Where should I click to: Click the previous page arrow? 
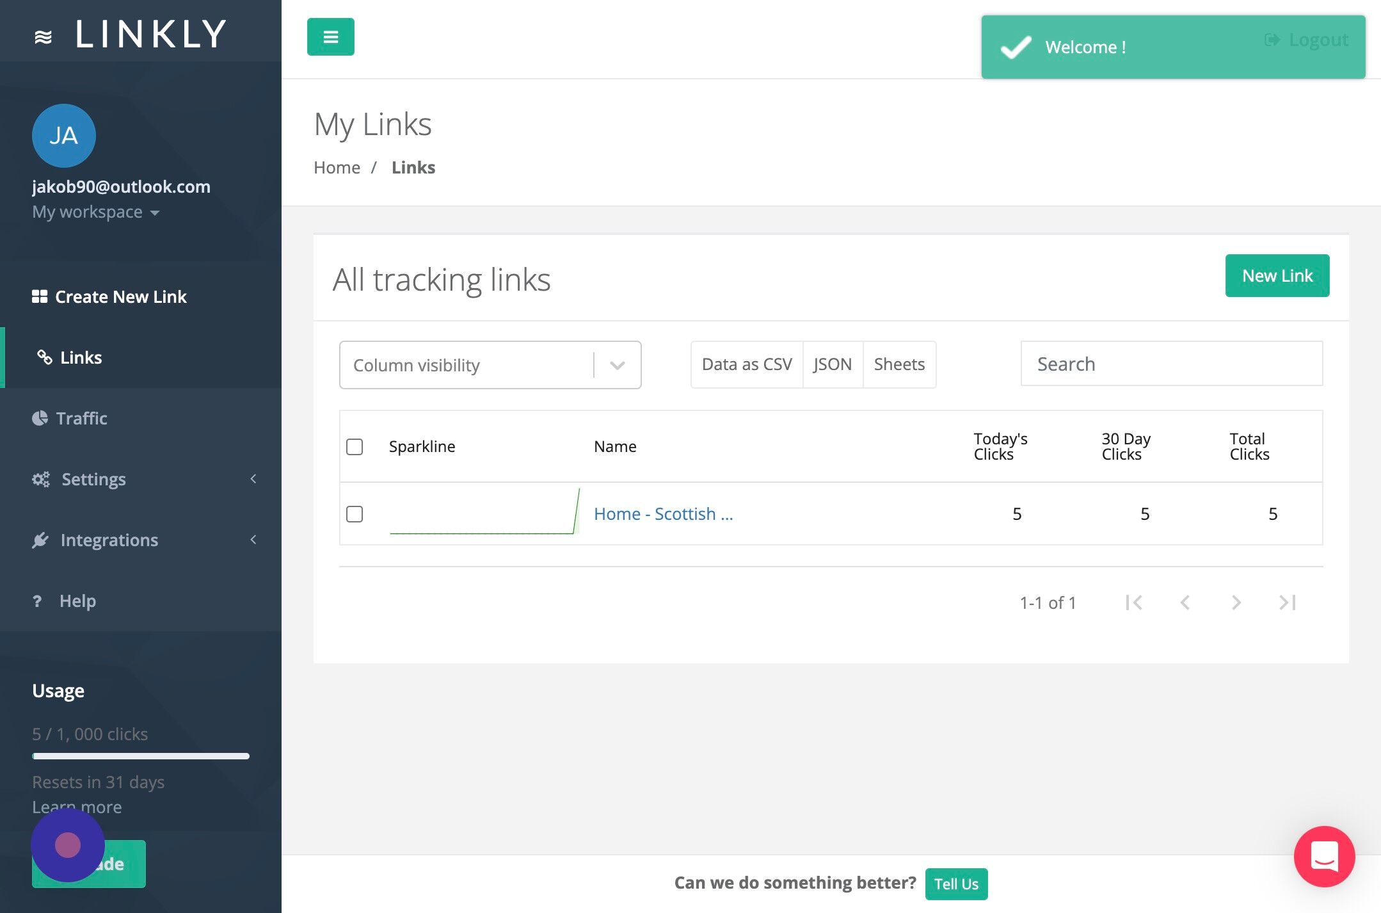[1185, 602]
